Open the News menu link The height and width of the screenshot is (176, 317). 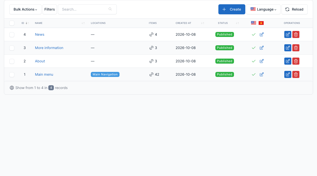[39, 34]
